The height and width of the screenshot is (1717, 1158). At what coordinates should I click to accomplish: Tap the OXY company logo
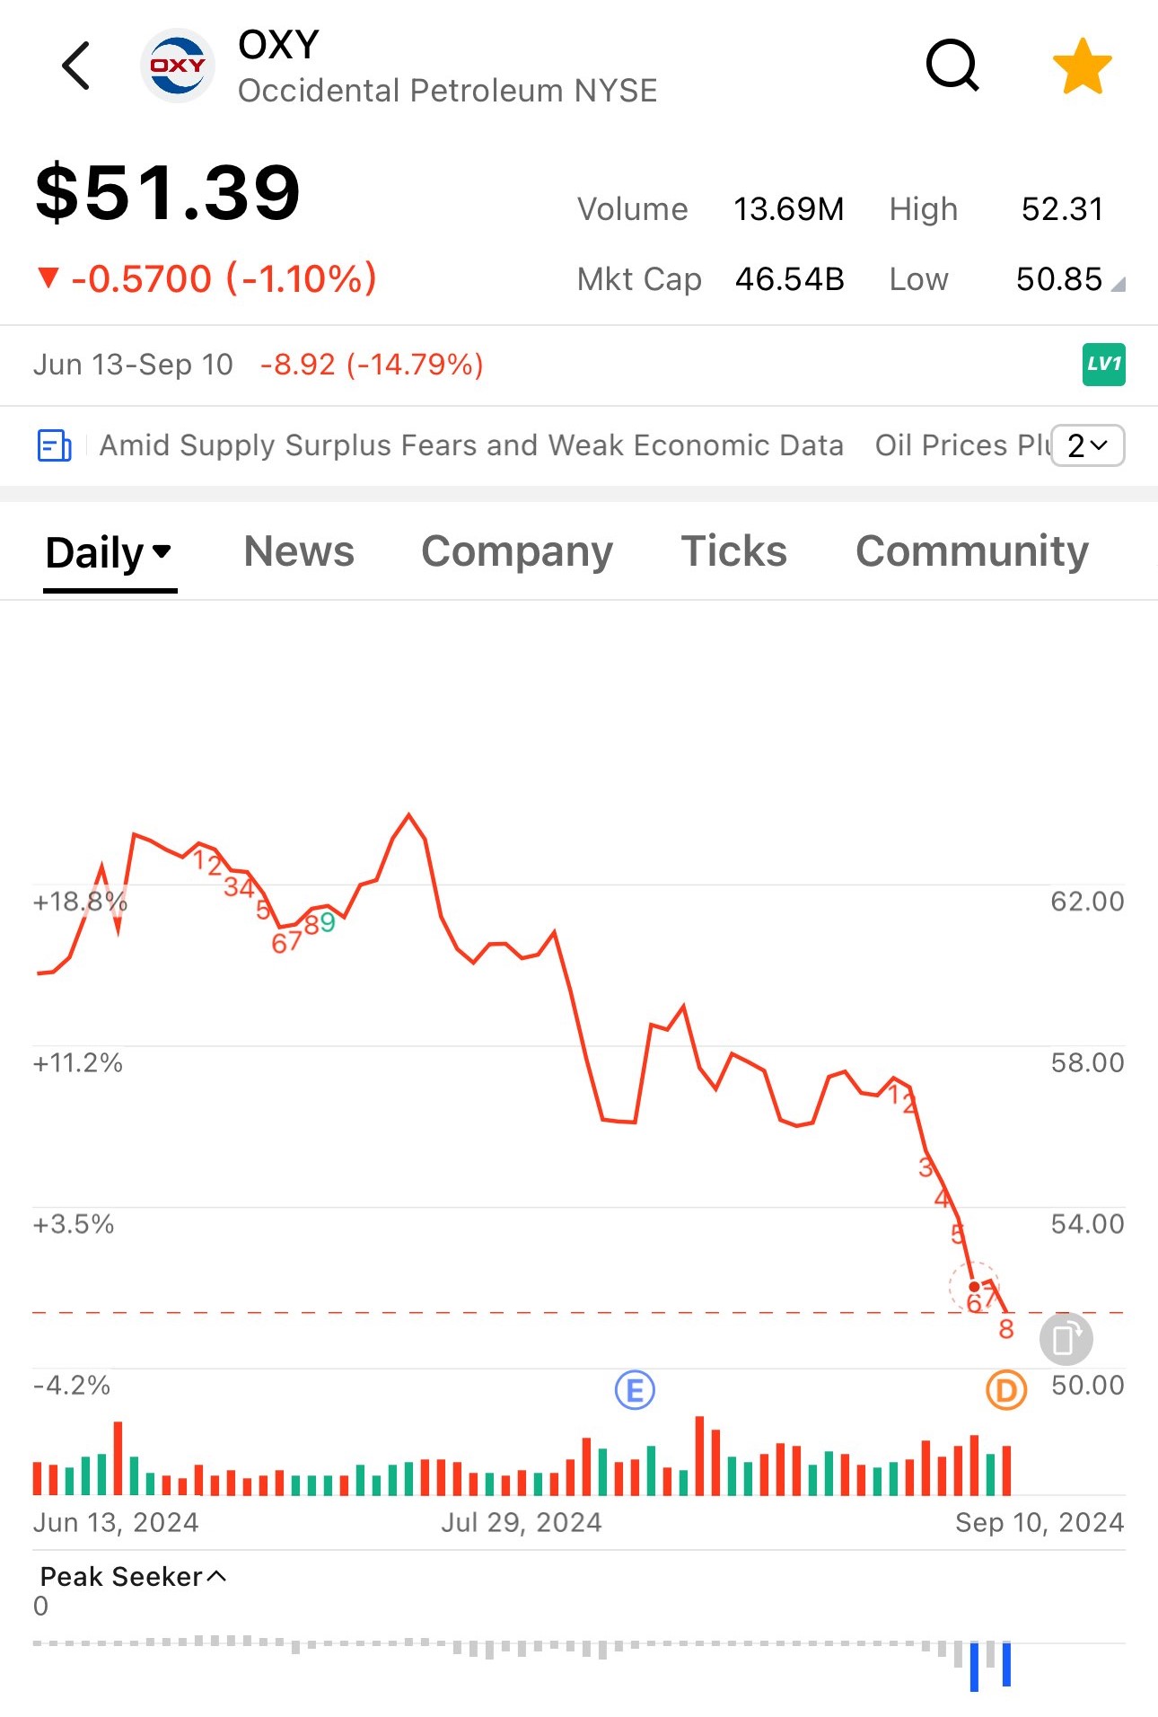(178, 66)
